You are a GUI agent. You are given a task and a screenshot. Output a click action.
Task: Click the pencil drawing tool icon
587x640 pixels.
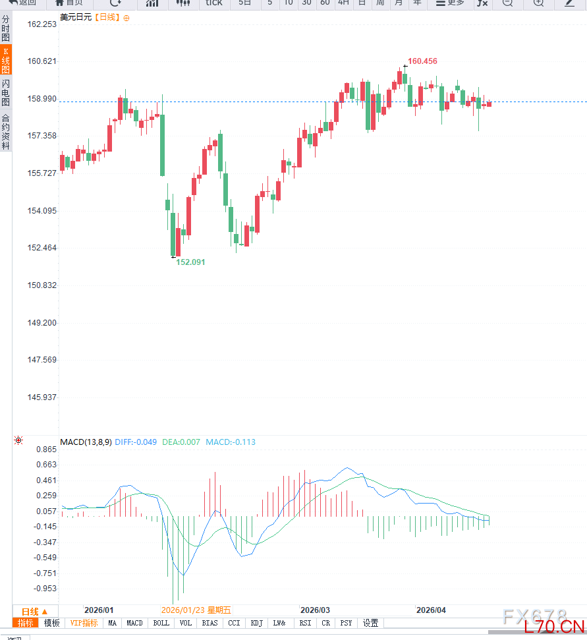pos(569,3)
